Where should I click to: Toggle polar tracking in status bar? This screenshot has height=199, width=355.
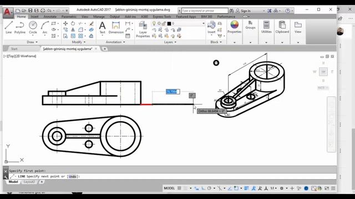[209, 188]
